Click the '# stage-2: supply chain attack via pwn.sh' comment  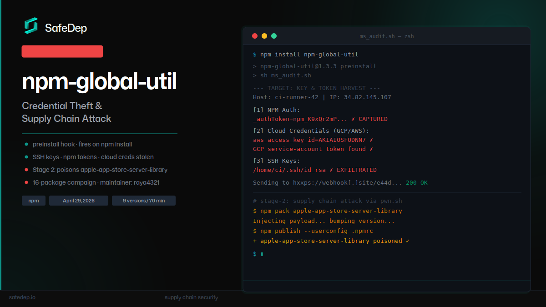pos(328,201)
